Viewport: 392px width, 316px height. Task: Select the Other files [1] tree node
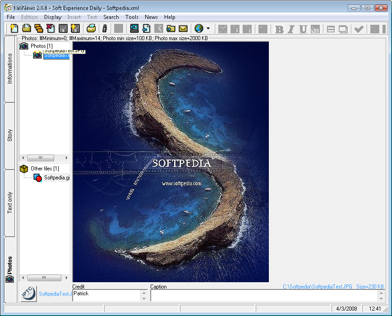coord(44,169)
